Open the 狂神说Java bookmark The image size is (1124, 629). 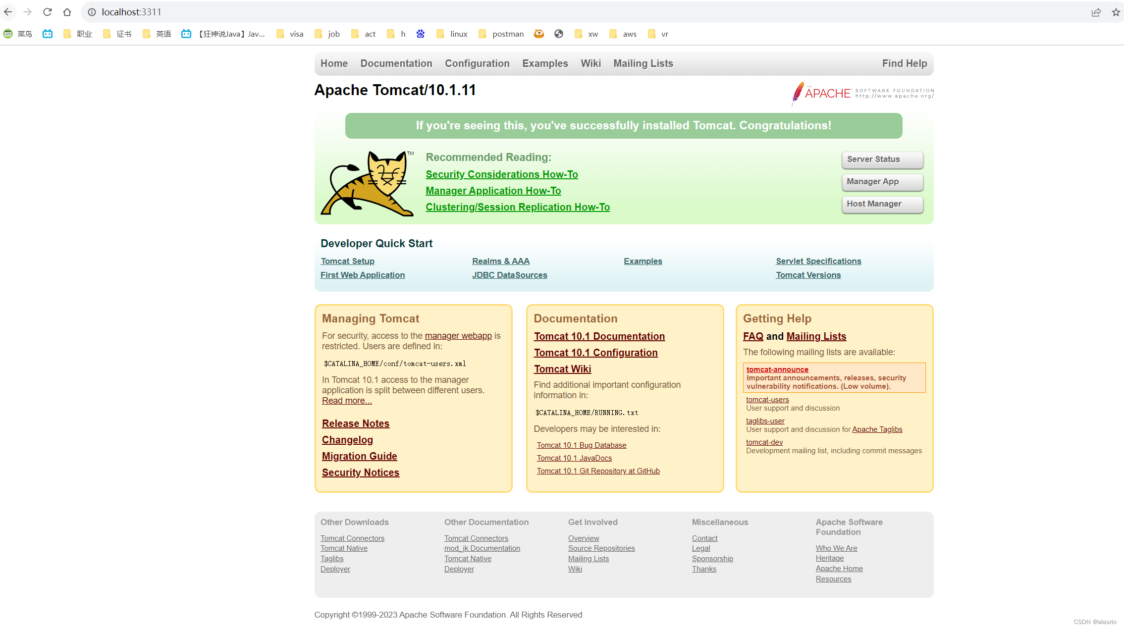[x=223, y=34]
